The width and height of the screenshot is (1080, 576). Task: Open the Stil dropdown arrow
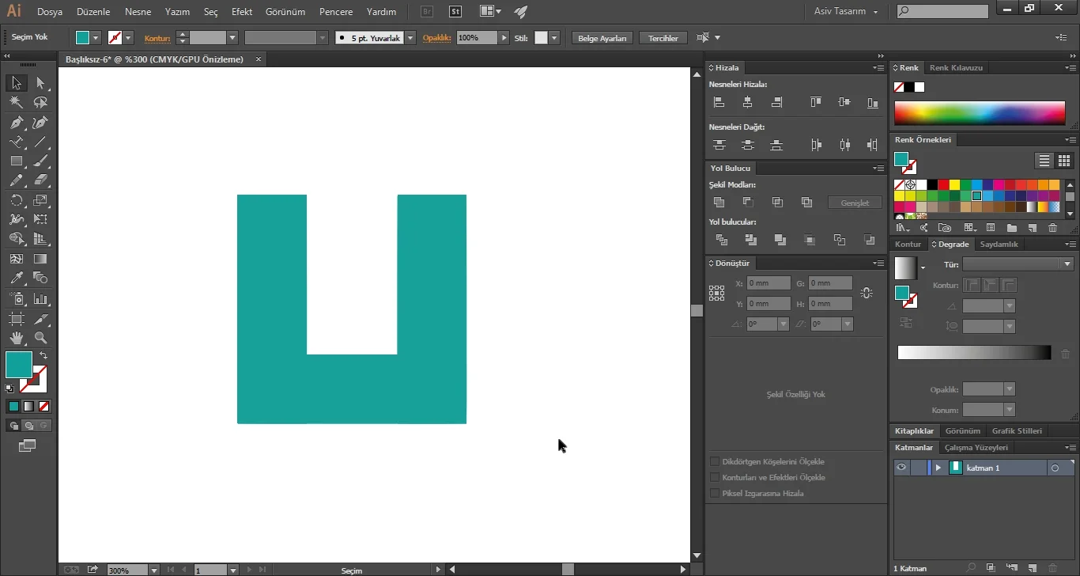554,38
